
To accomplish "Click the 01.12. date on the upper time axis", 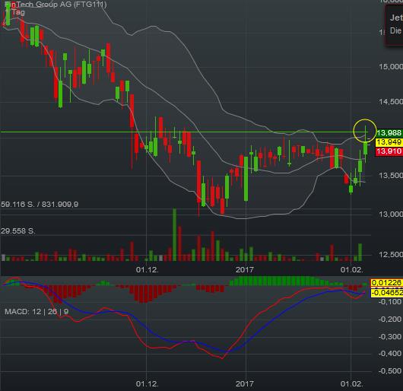I will 148,269.
